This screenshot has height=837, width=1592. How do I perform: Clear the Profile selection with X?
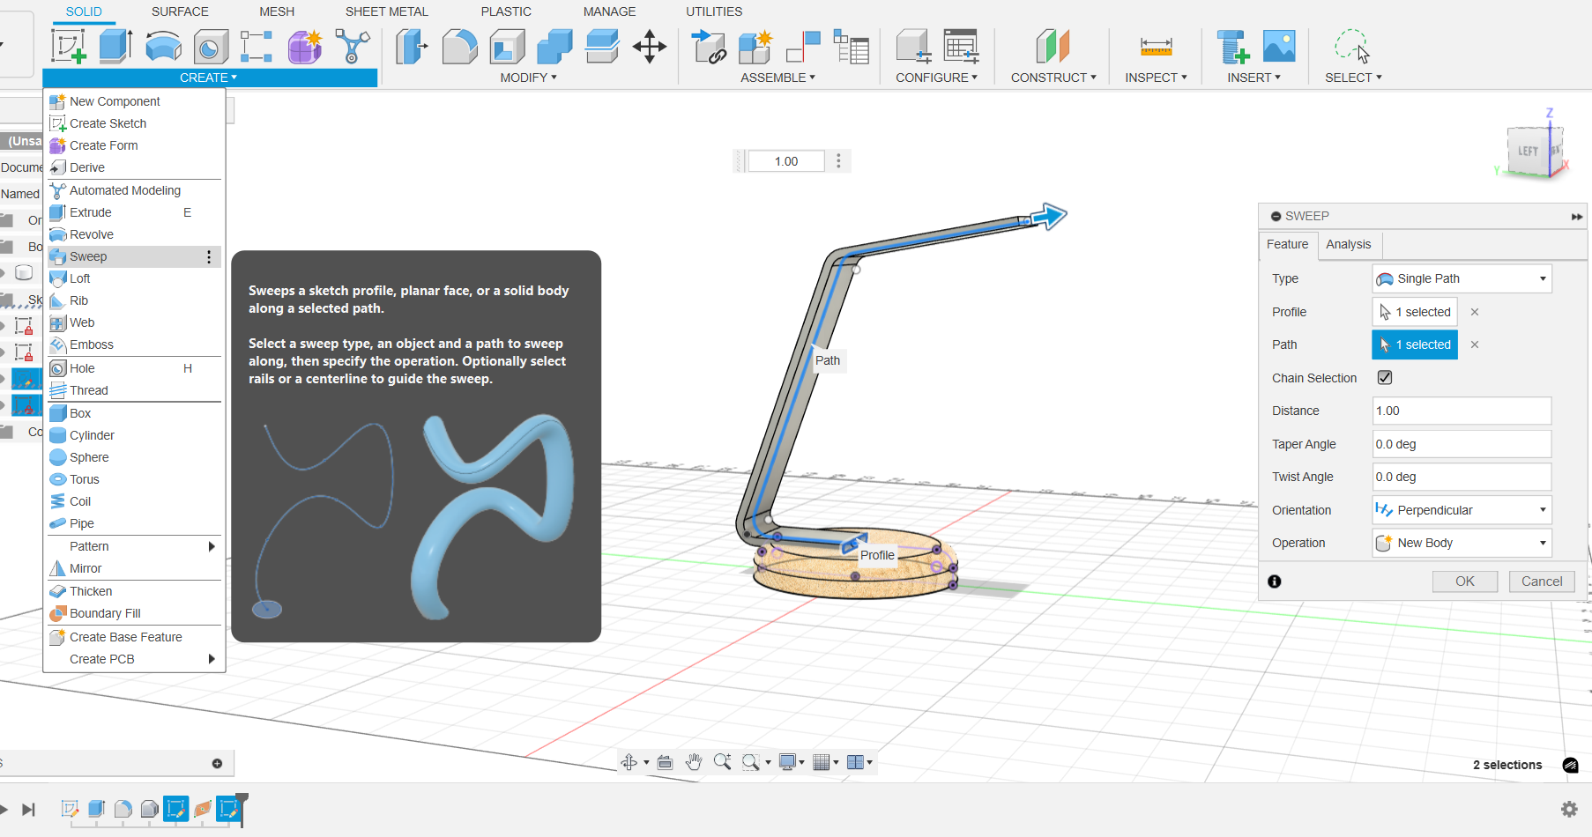coord(1475,312)
